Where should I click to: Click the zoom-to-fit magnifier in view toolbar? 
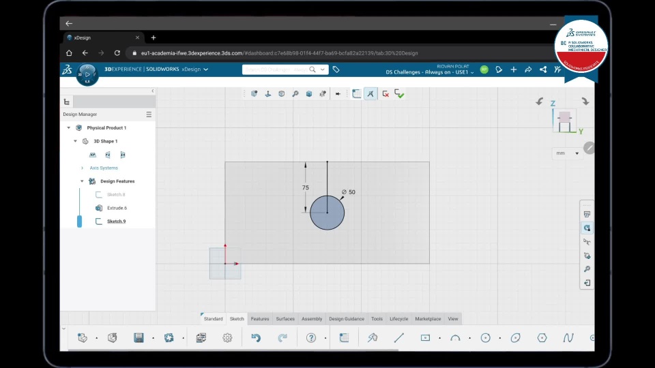pyautogui.click(x=295, y=94)
